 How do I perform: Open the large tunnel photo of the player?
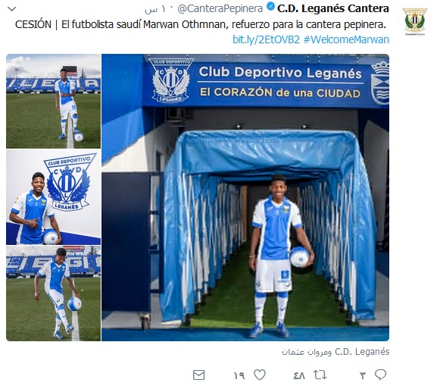tap(245, 197)
